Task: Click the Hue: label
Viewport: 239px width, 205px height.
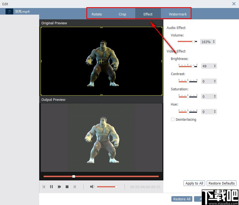Action: [174, 104]
